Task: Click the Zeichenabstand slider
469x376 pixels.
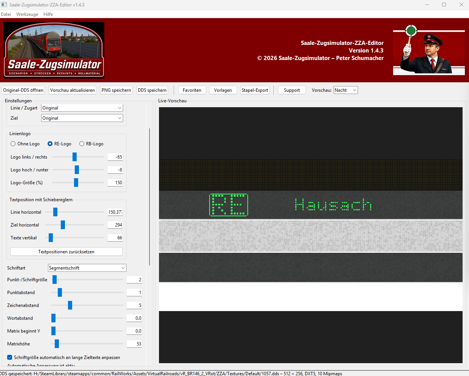Action: point(87,305)
